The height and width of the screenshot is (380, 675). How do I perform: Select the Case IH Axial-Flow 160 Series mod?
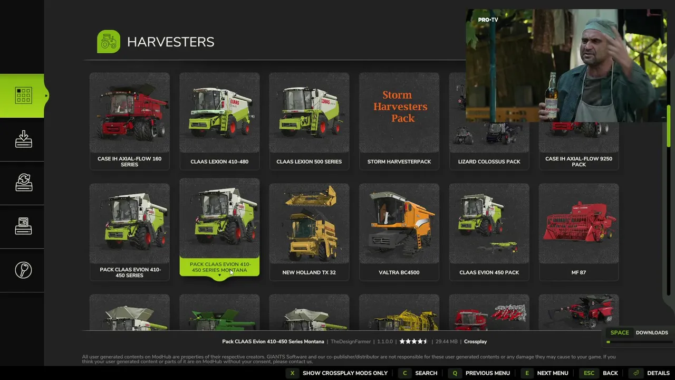tap(130, 121)
